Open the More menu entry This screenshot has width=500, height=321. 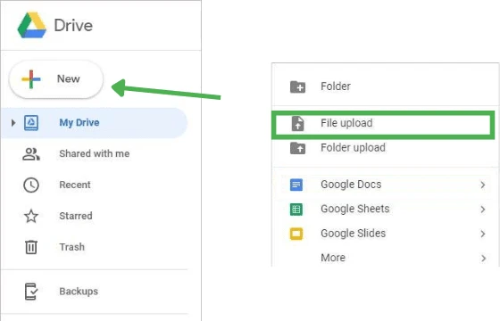tap(385, 258)
